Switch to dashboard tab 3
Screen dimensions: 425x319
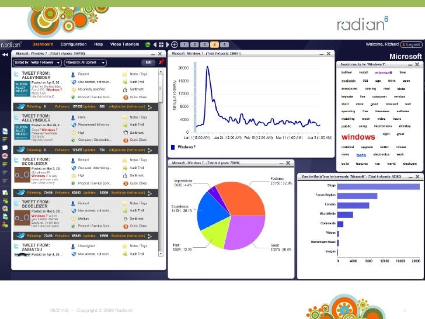point(204,44)
